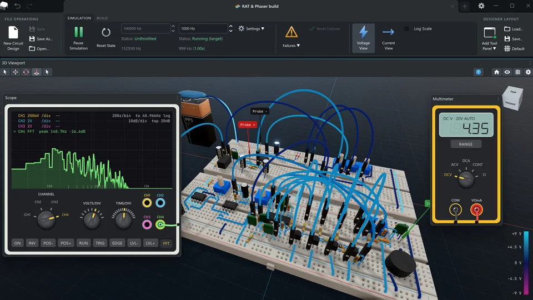Click the yellow CH1 scope input jack

147,203
